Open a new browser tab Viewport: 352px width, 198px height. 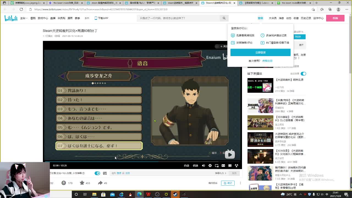(x=317, y=3)
